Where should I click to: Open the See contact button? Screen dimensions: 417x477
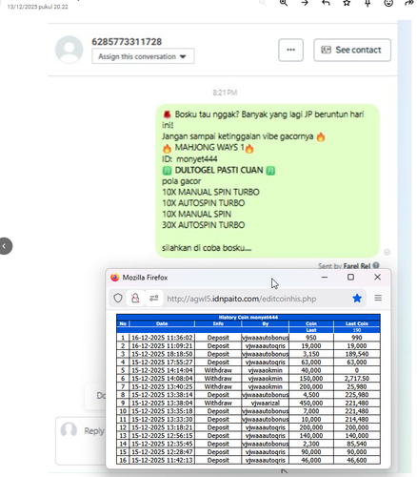coord(352,50)
